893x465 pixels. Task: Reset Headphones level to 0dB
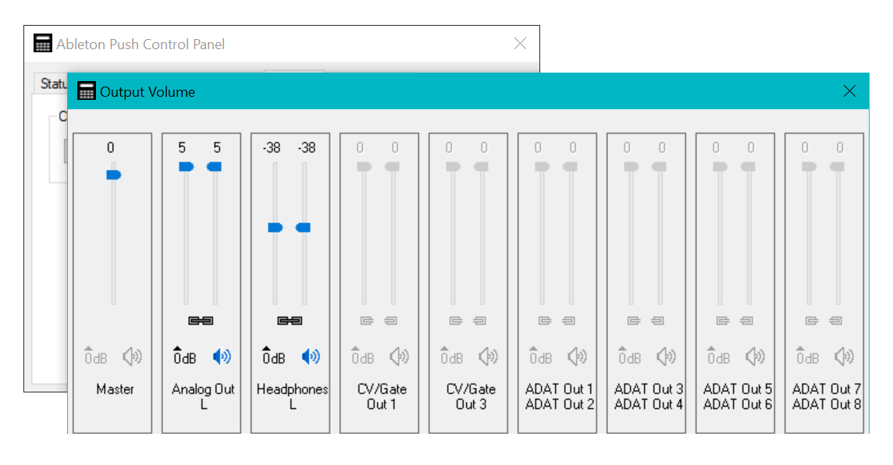coord(273,356)
